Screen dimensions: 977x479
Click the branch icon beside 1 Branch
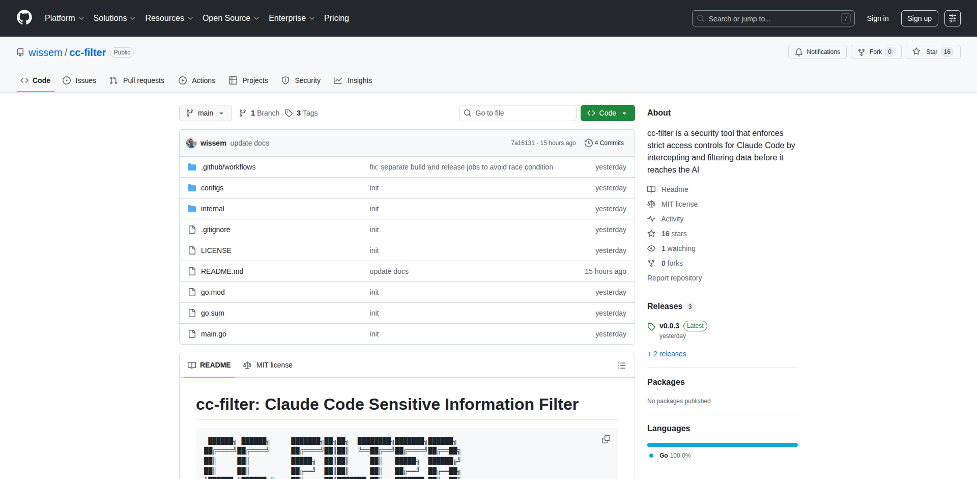click(243, 113)
